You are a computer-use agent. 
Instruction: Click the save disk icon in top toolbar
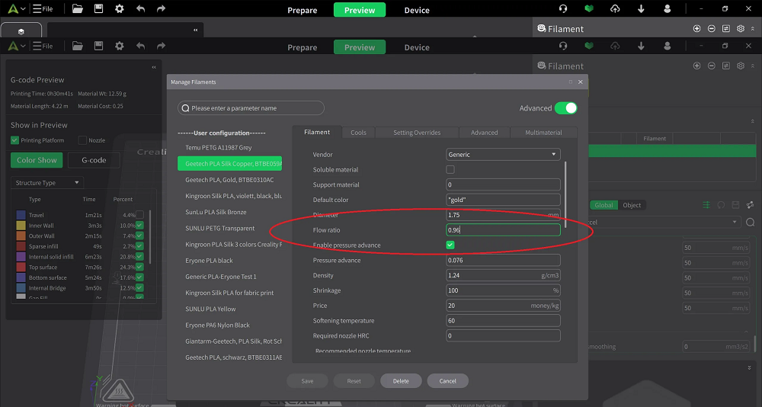(x=98, y=9)
